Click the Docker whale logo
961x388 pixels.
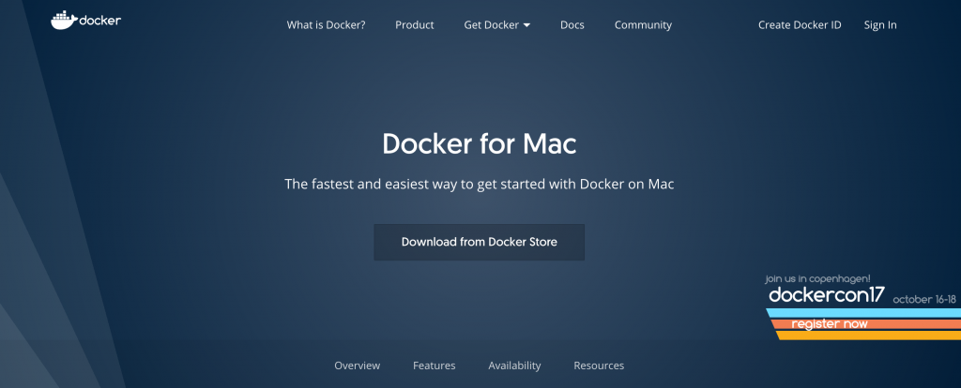tap(85, 21)
